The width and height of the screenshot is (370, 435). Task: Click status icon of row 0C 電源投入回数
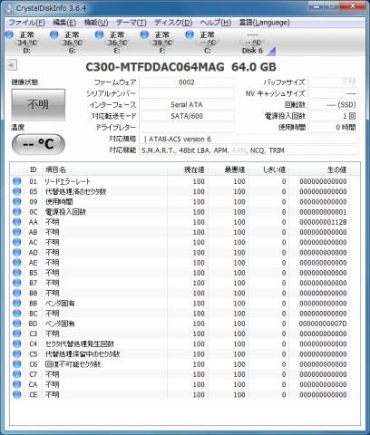click(17, 212)
